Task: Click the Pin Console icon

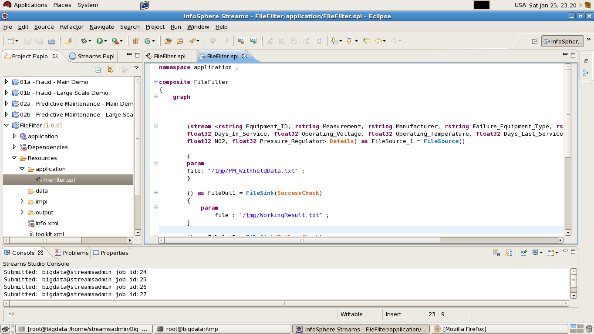Action: tap(524, 253)
